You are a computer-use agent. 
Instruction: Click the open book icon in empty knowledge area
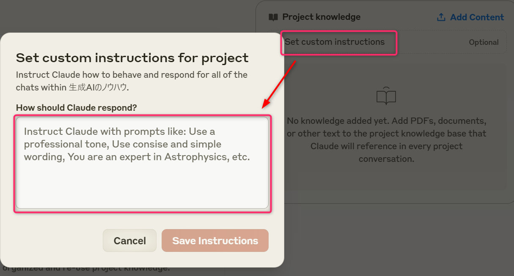pos(386,96)
